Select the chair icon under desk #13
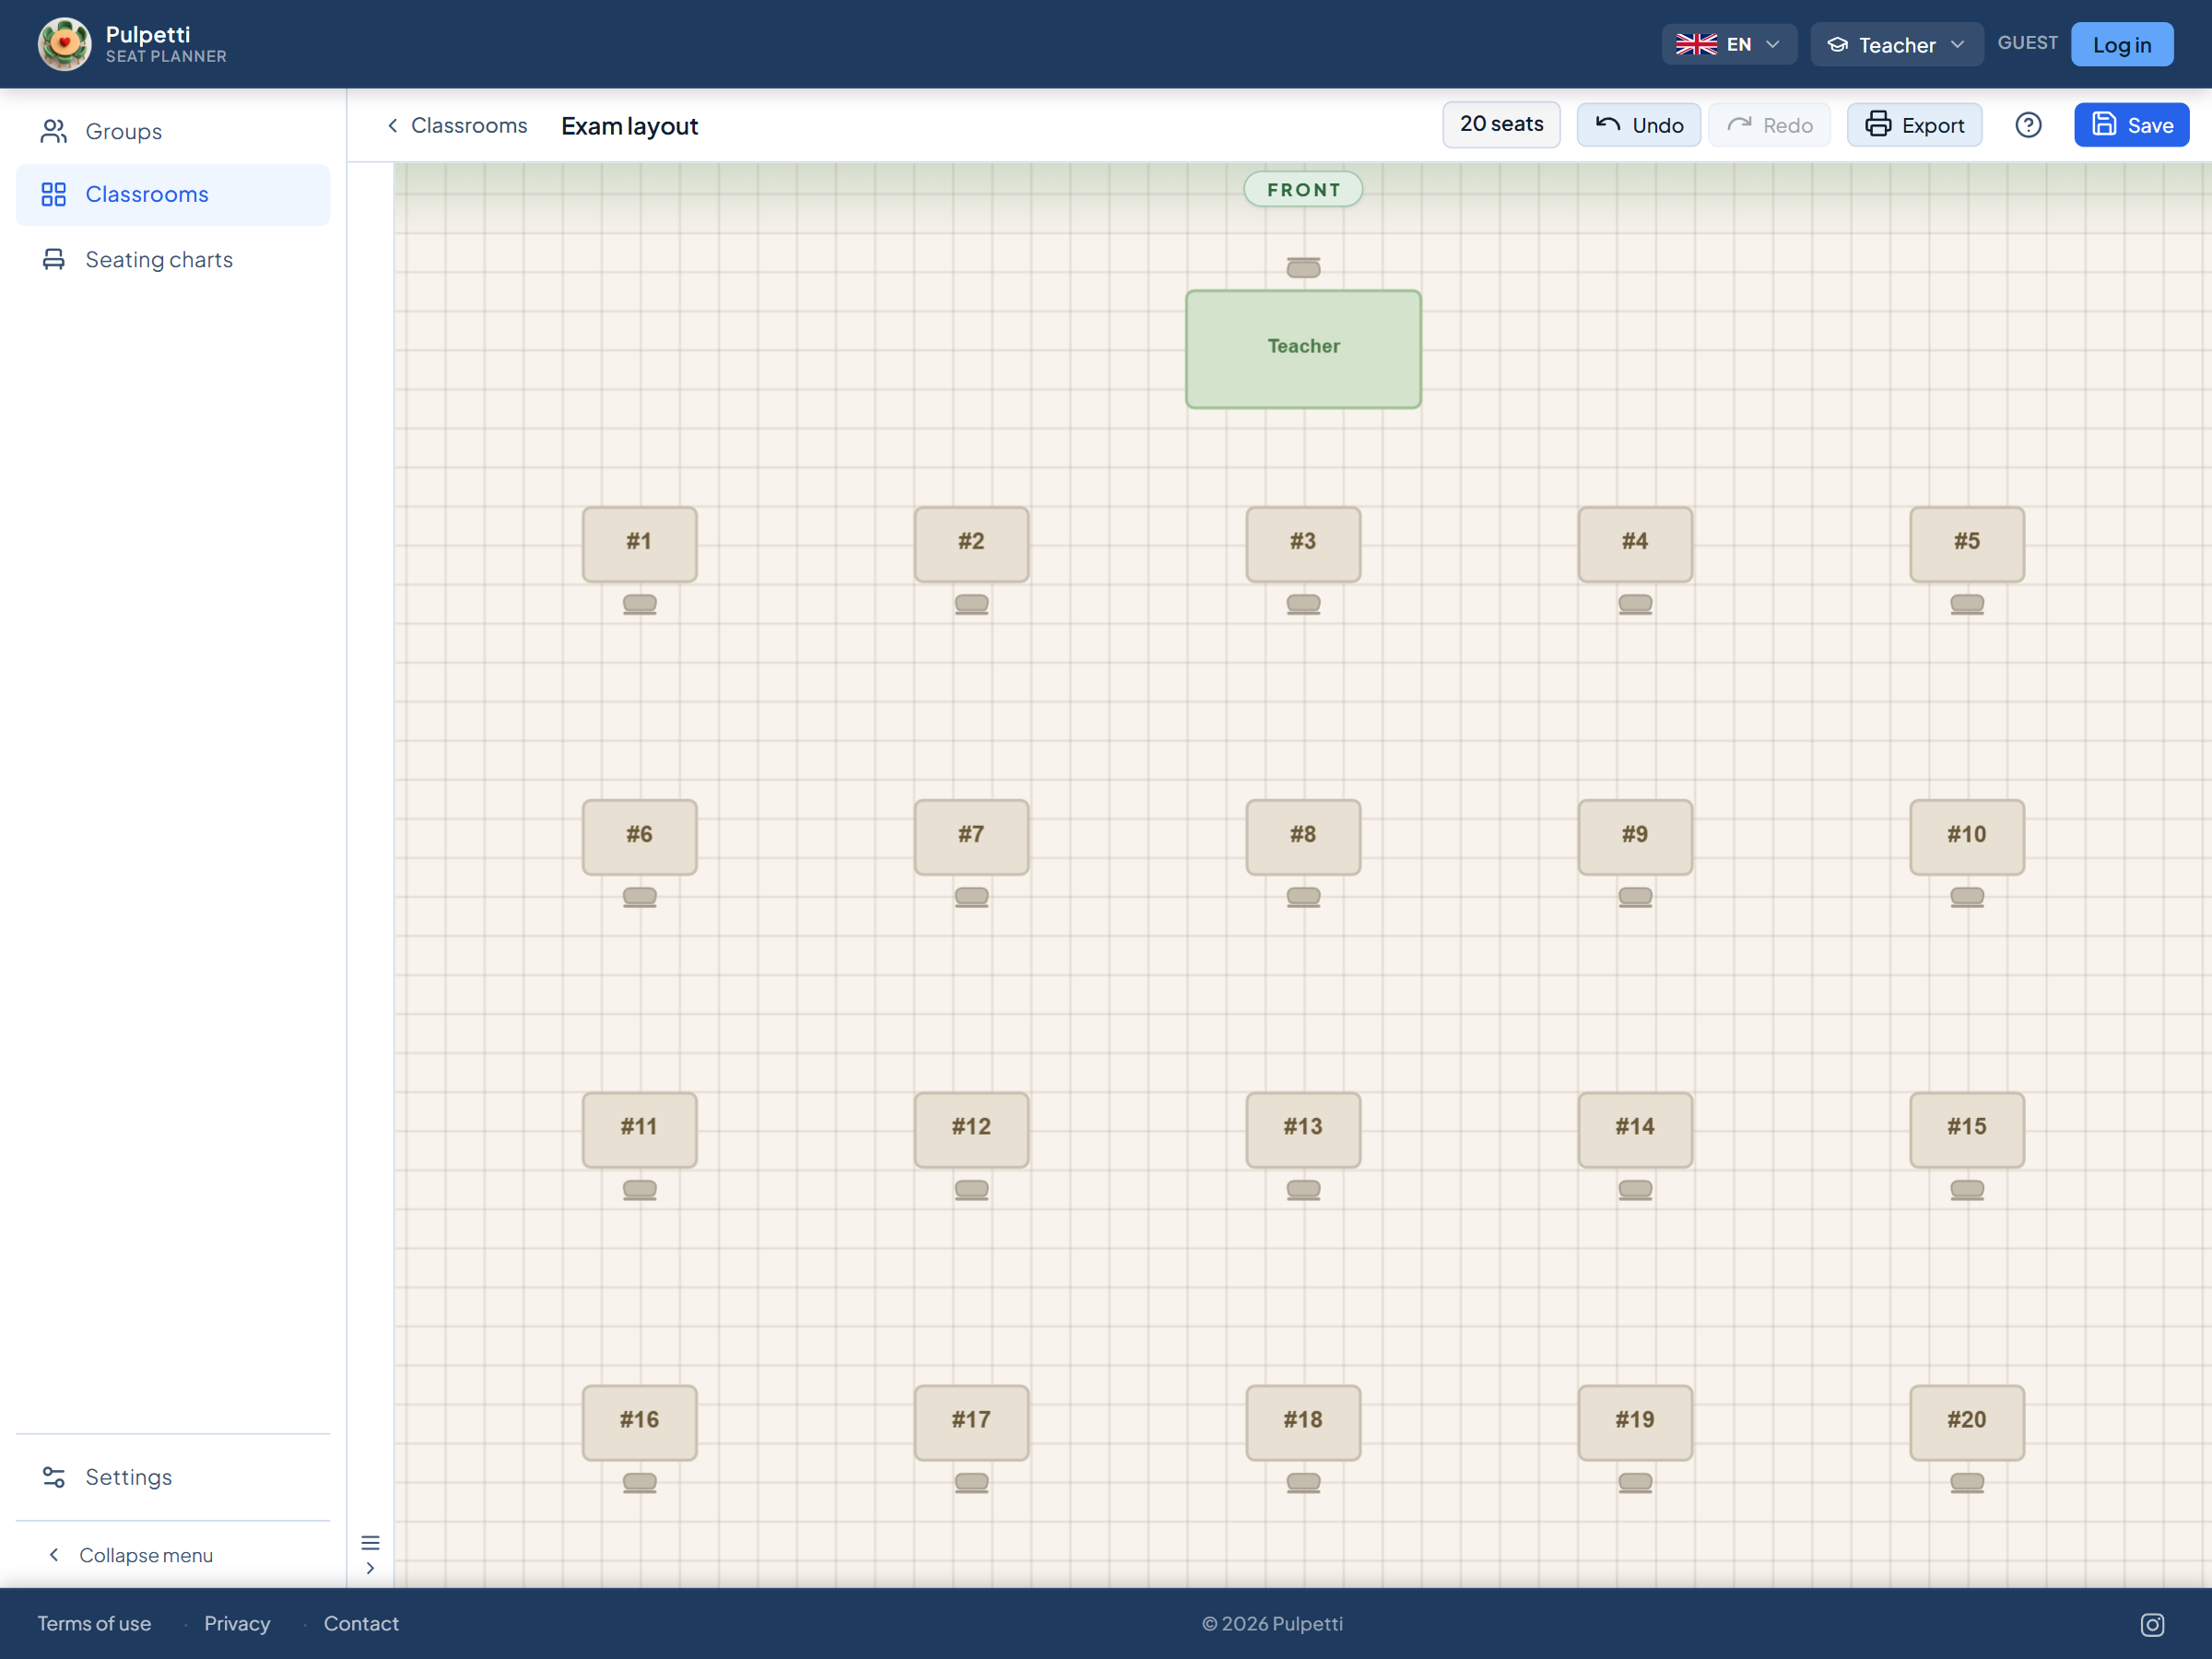Image resolution: width=2212 pixels, height=1659 pixels. (1303, 1190)
